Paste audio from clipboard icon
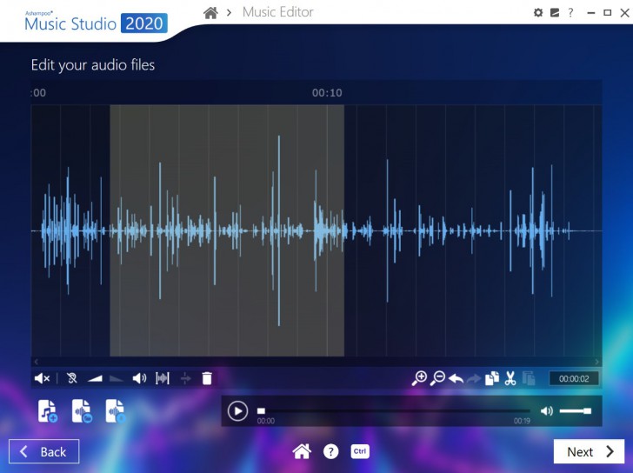The width and height of the screenshot is (633, 473). click(x=529, y=378)
